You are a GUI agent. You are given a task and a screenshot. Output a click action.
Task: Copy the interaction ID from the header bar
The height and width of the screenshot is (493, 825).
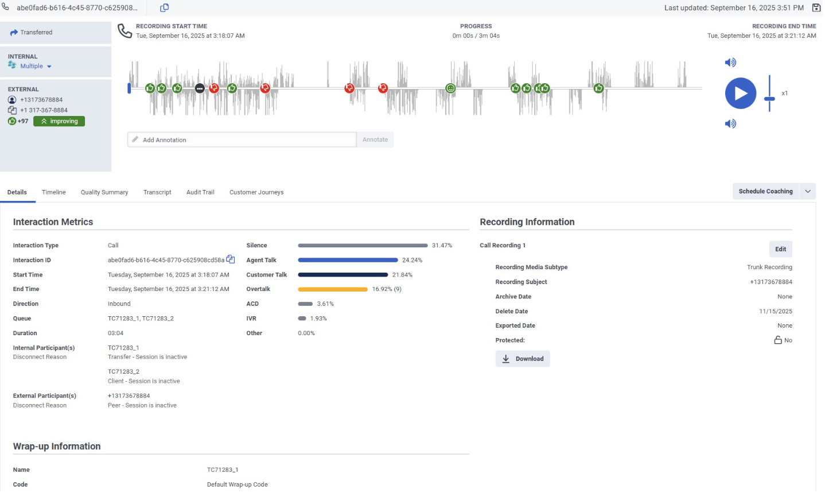164,8
